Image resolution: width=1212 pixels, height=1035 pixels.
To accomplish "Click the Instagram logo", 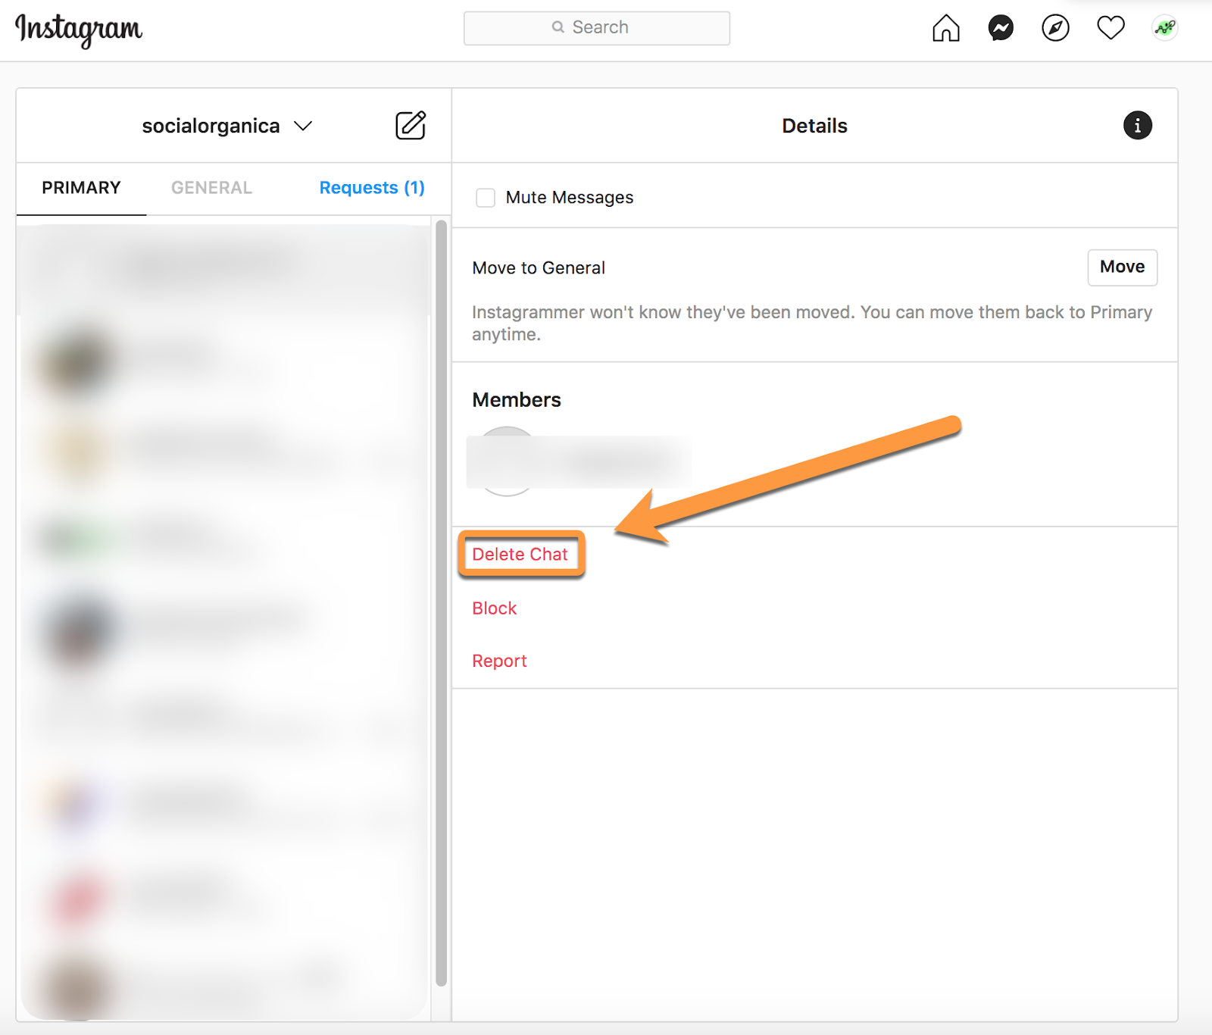I will [79, 30].
